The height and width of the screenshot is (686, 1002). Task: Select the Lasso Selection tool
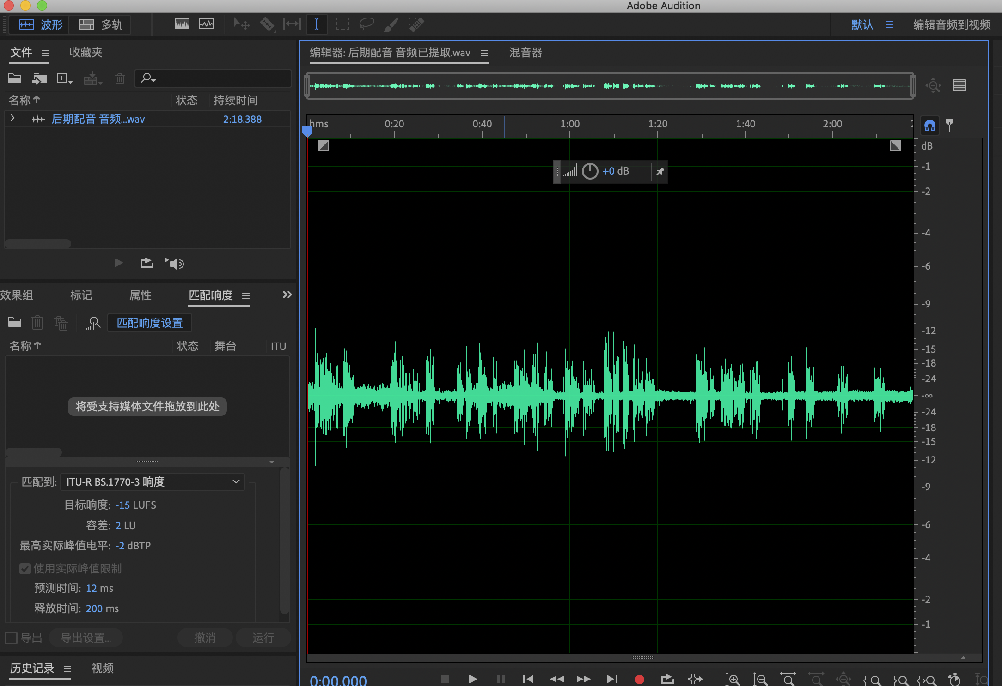(x=367, y=24)
